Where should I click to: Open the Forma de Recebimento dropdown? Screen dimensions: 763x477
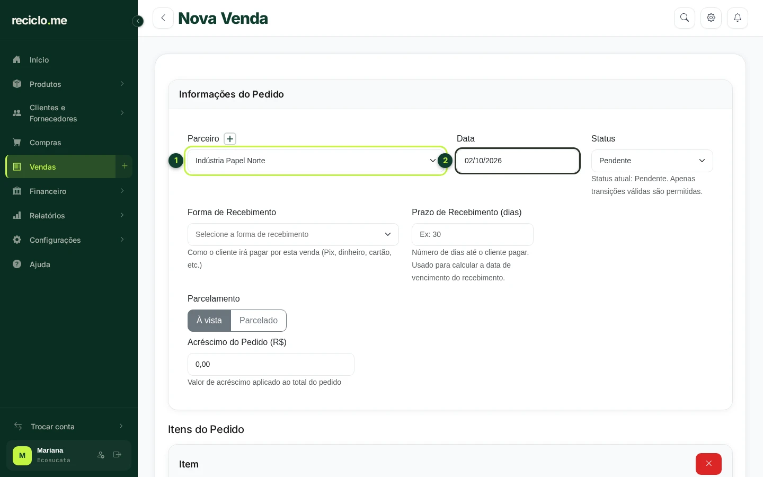pyautogui.click(x=293, y=234)
